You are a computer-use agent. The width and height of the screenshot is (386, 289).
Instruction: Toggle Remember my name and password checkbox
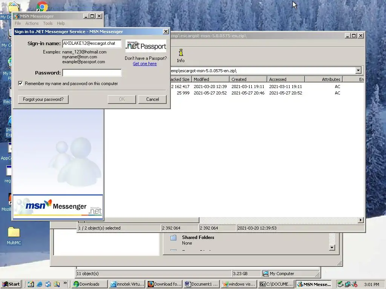tap(20, 83)
